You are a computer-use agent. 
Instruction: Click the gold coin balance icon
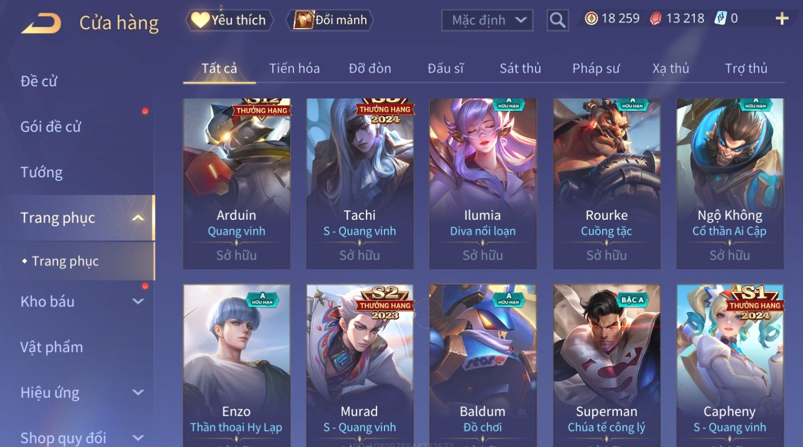(x=591, y=19)
